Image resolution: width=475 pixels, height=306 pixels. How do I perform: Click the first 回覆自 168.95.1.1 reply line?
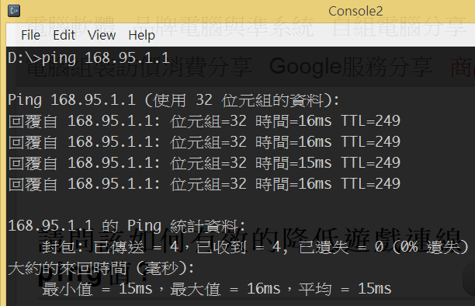(x=204, y=121)
